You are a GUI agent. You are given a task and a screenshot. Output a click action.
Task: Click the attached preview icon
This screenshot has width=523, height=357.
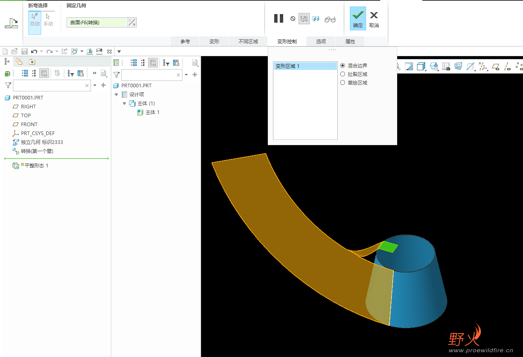coord(316,19)
